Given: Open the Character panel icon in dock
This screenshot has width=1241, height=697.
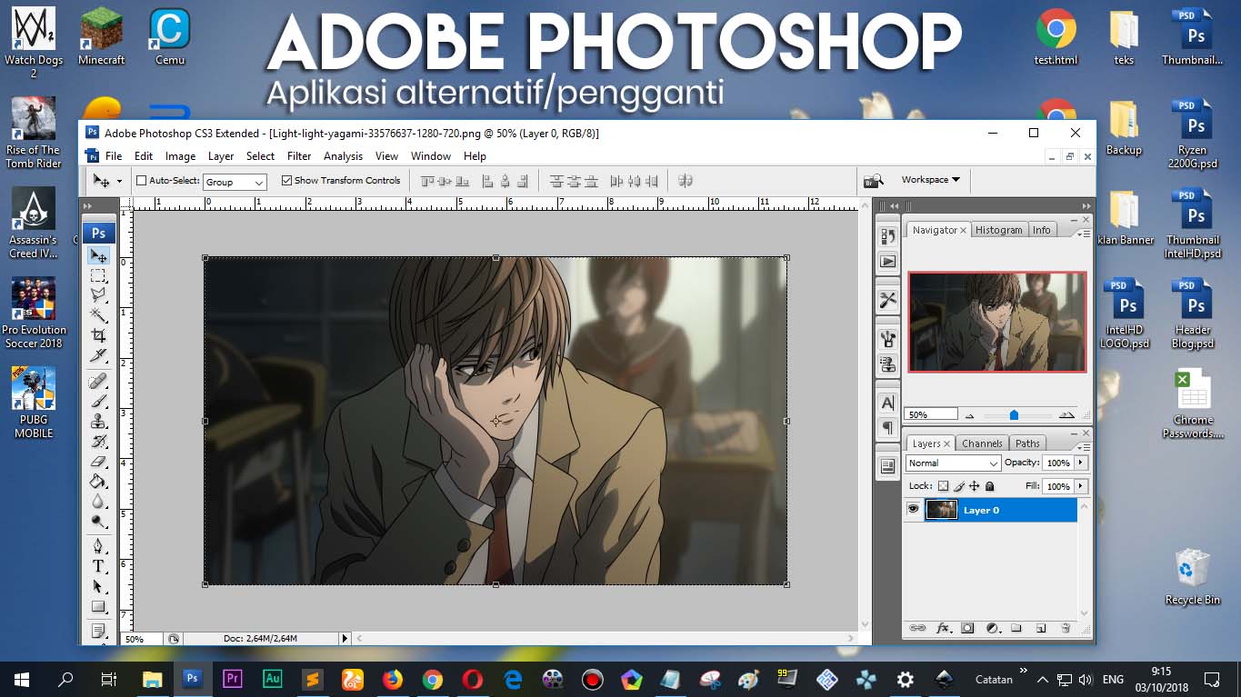Looking at the screenshot, I should tap(887, 402).
